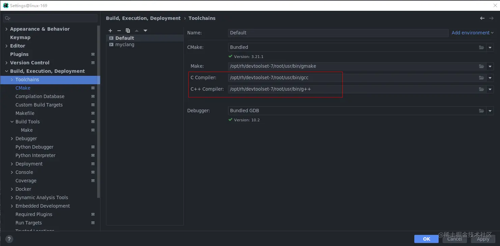Click into the settings search field

point(50,18)
